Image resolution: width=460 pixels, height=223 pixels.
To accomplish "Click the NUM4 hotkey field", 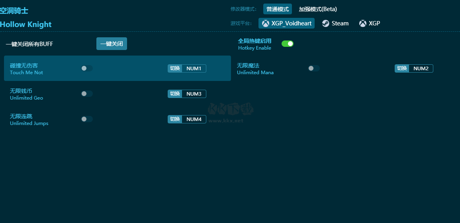I will (x=194, y=119).
